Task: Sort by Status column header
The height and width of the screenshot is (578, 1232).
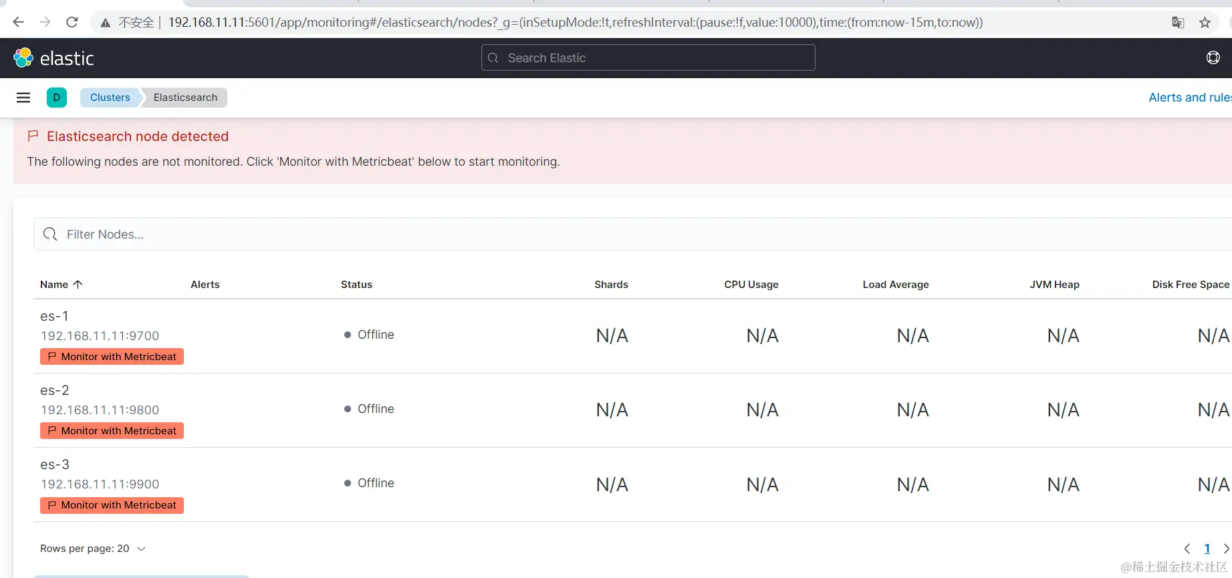Action: coord(356,285)
